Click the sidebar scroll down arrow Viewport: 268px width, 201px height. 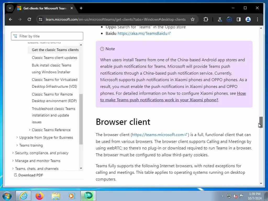(81, 168)
